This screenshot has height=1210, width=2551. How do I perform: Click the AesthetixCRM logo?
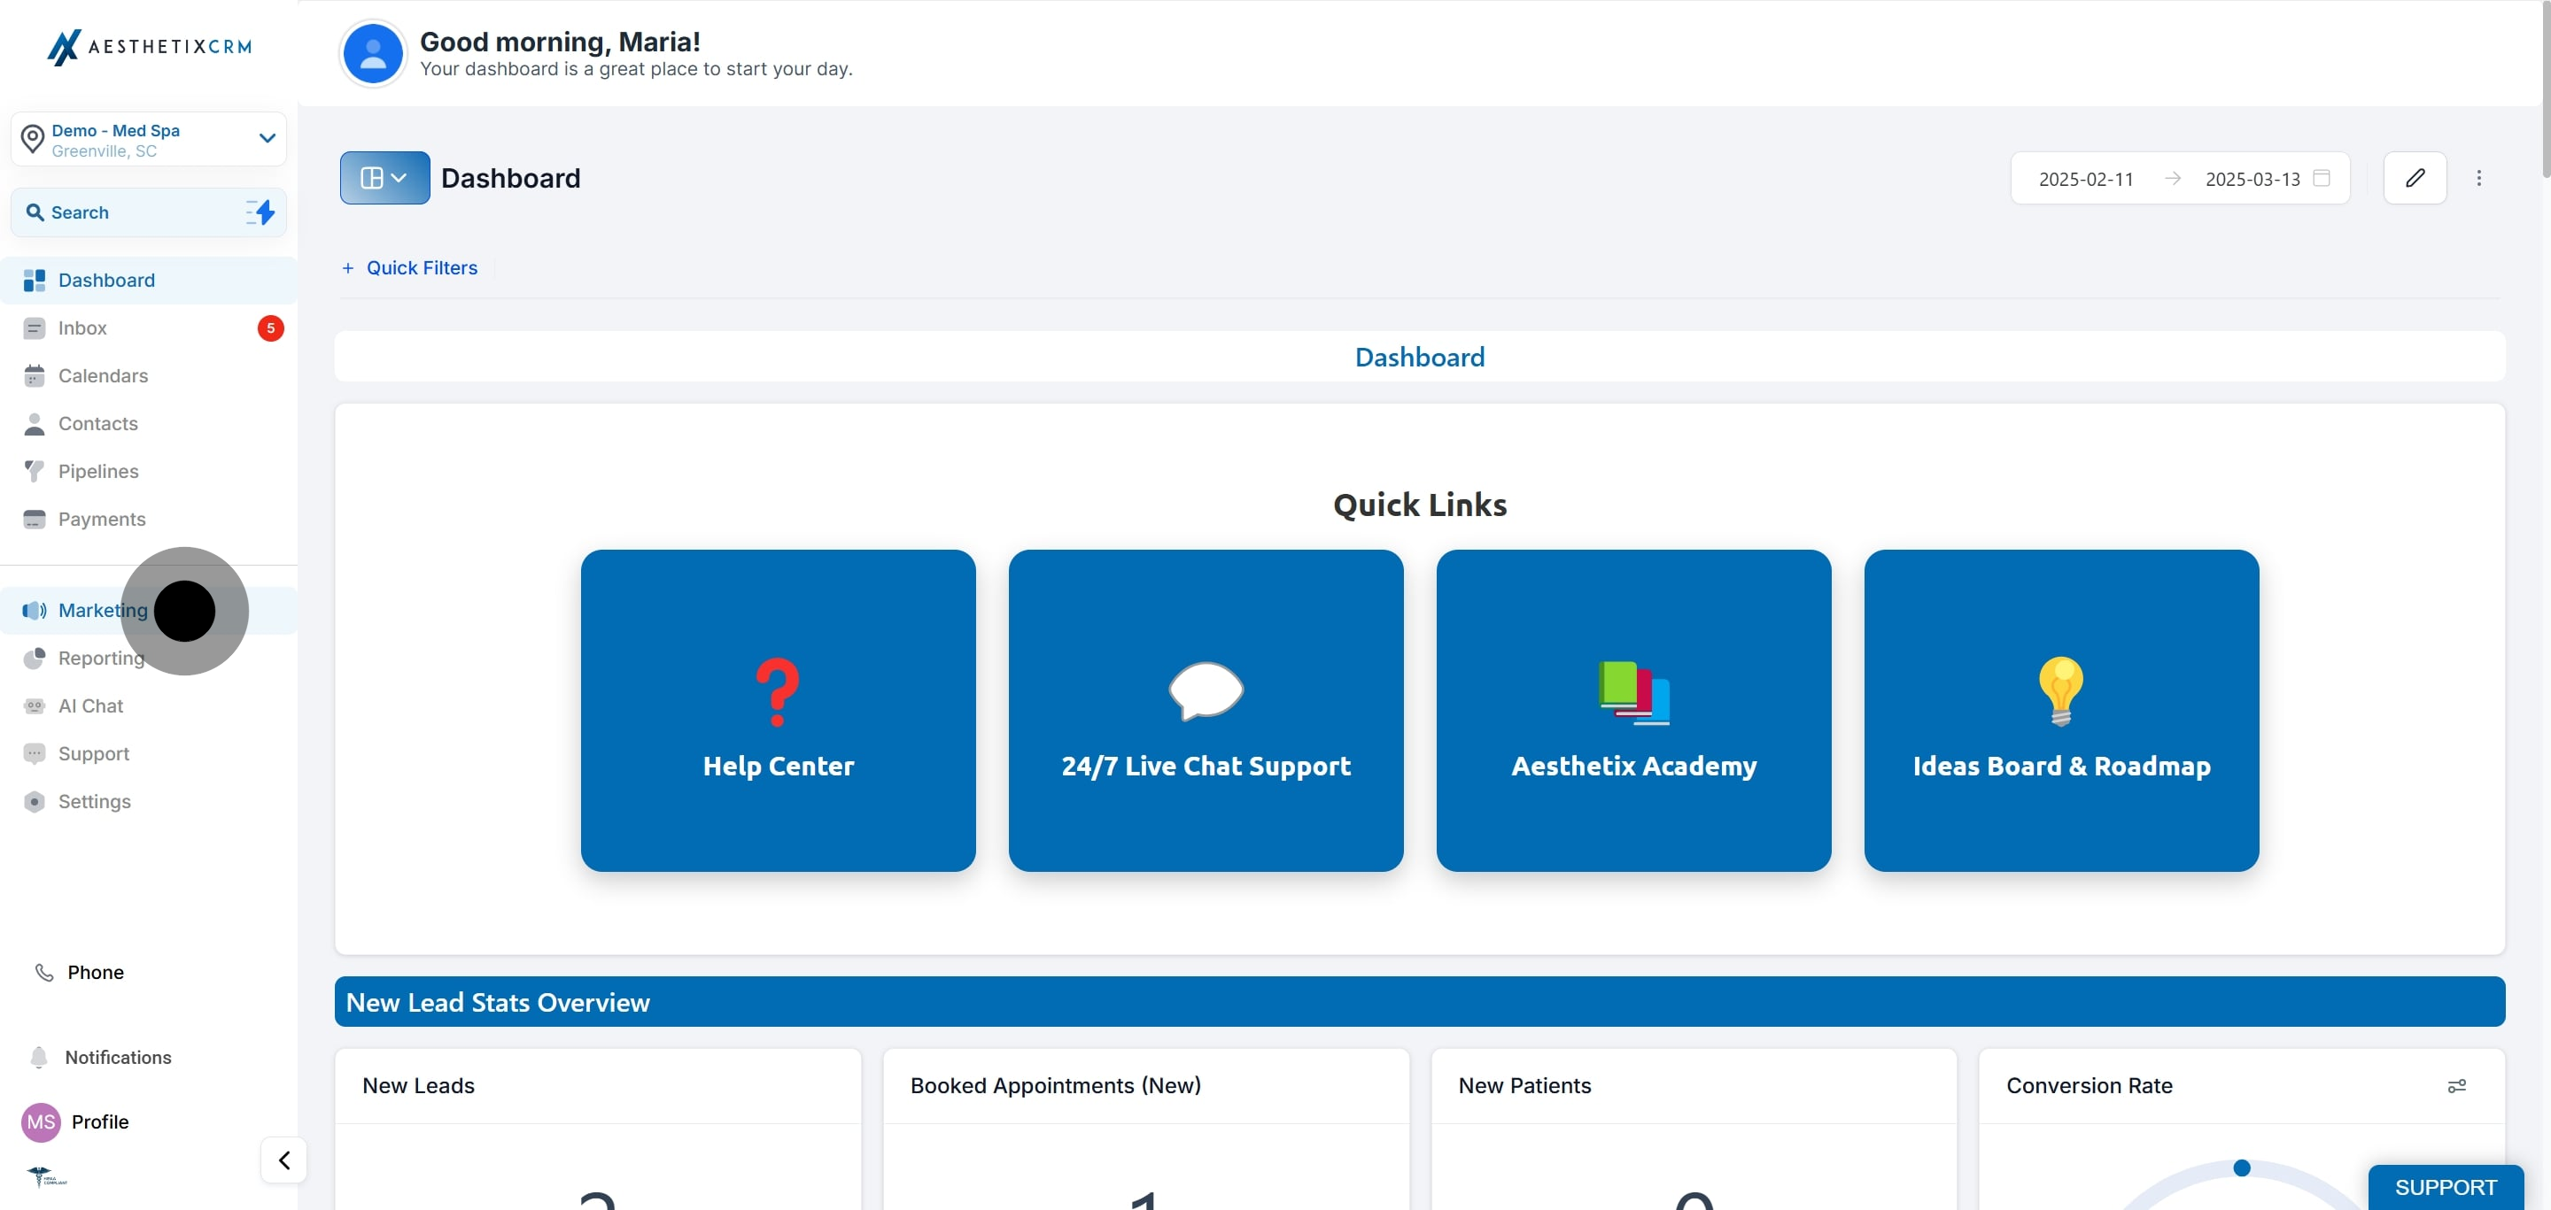[150, 47]
